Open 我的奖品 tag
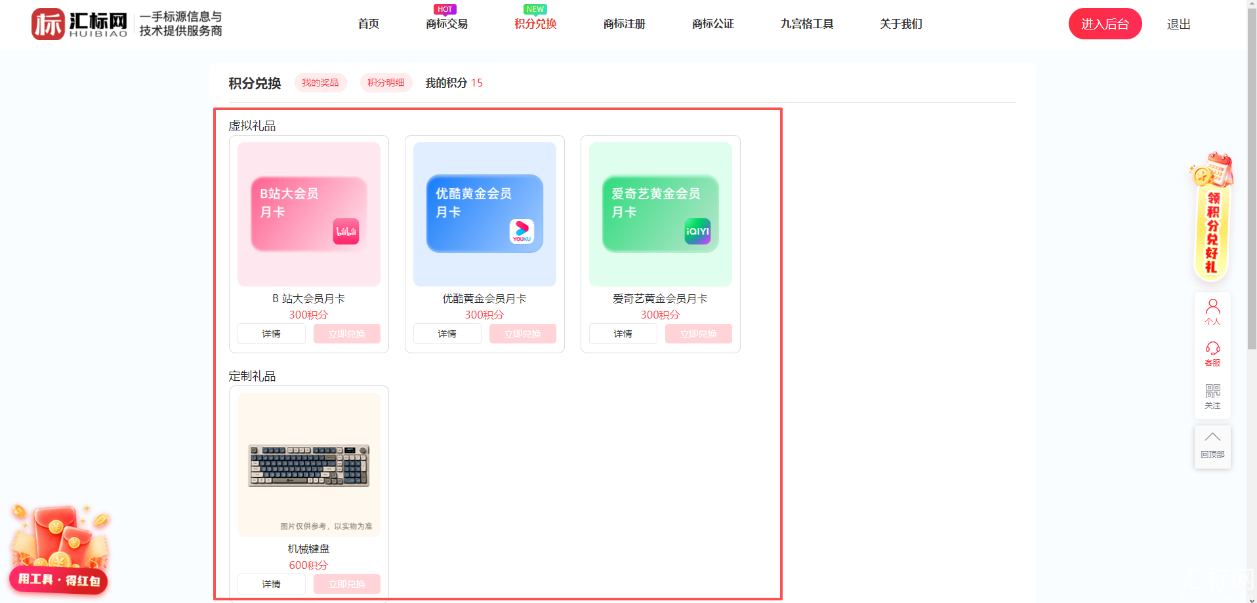 pos(320,83)
